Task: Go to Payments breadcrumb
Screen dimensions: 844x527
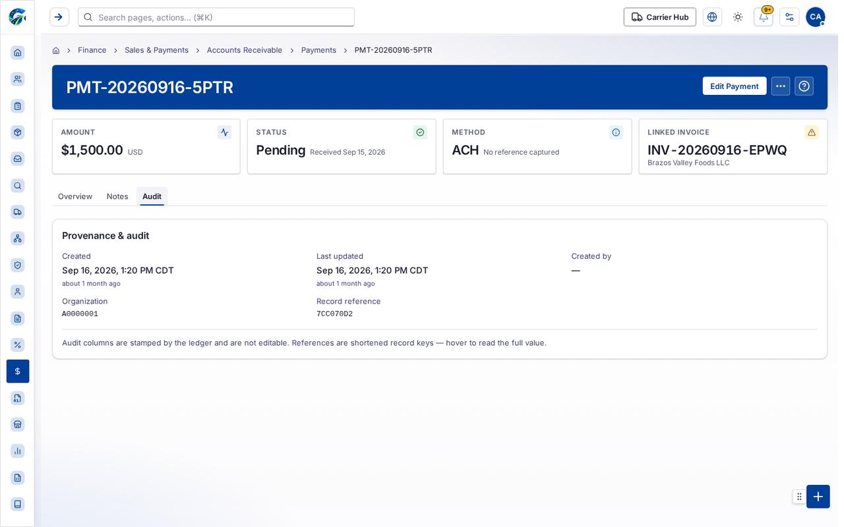Action: [x=318, y=50]
